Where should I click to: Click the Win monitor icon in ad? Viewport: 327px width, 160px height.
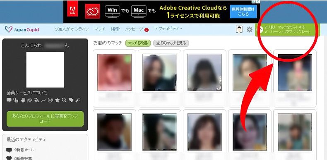(113, 11)
